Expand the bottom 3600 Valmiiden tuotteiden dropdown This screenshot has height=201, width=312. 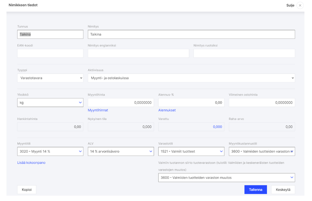point(226,178)
